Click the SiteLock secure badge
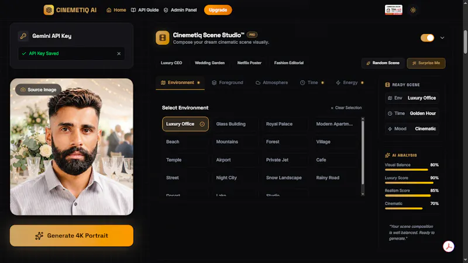The image size is (468, 263). [393, 10]
